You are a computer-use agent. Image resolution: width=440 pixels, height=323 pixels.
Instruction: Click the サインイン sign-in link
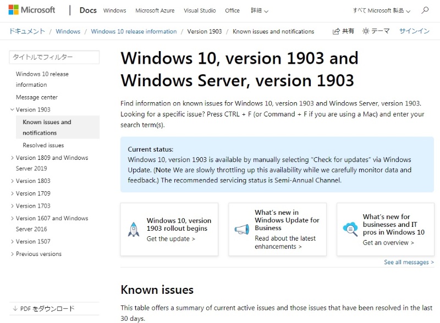[414, 31]
